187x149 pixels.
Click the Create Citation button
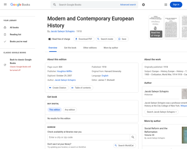coord(58,88)
